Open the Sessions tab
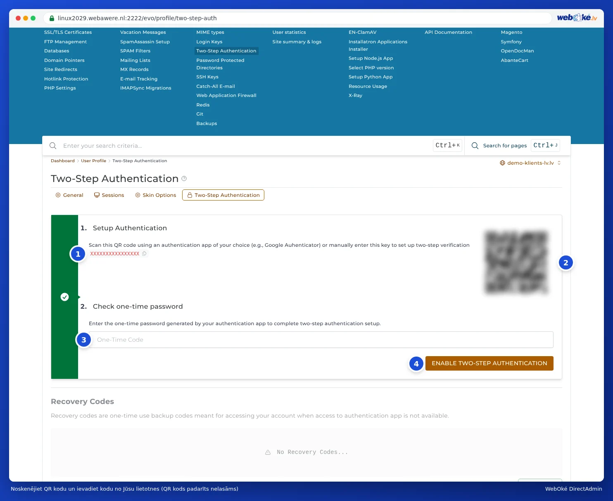The height and width of the screenshot is (501, 613). pyautogui.click(x=109, y=195)
